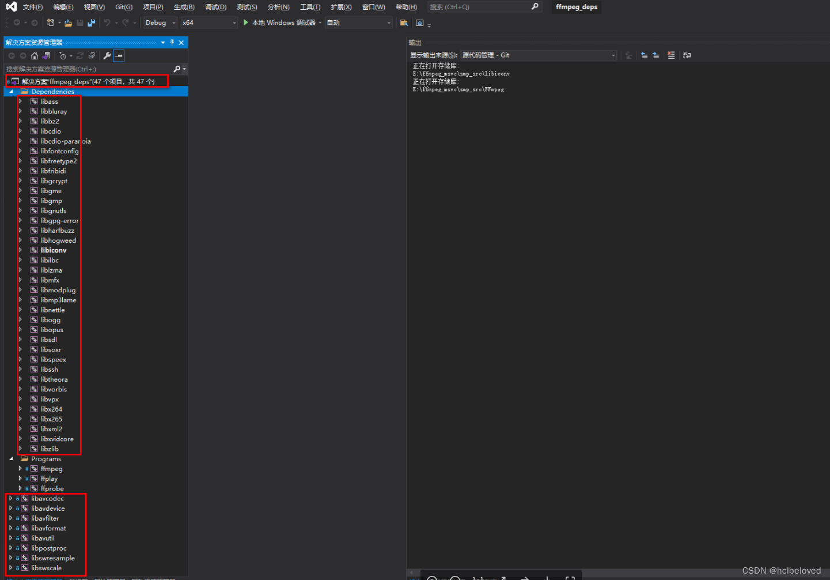830x580 pixels.
Task: Toggle word wrap in the output window
Action: click(687, 55)
